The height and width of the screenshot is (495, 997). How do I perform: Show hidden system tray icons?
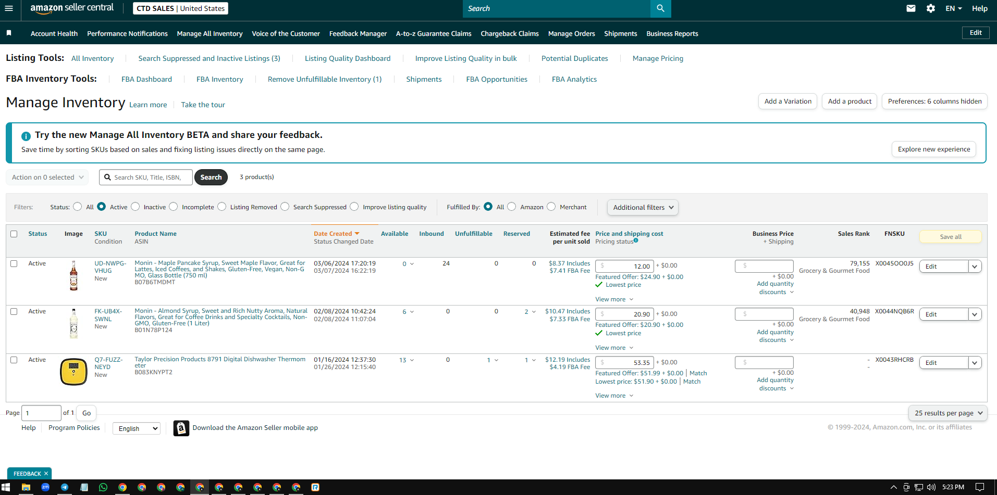coord(894,487)
